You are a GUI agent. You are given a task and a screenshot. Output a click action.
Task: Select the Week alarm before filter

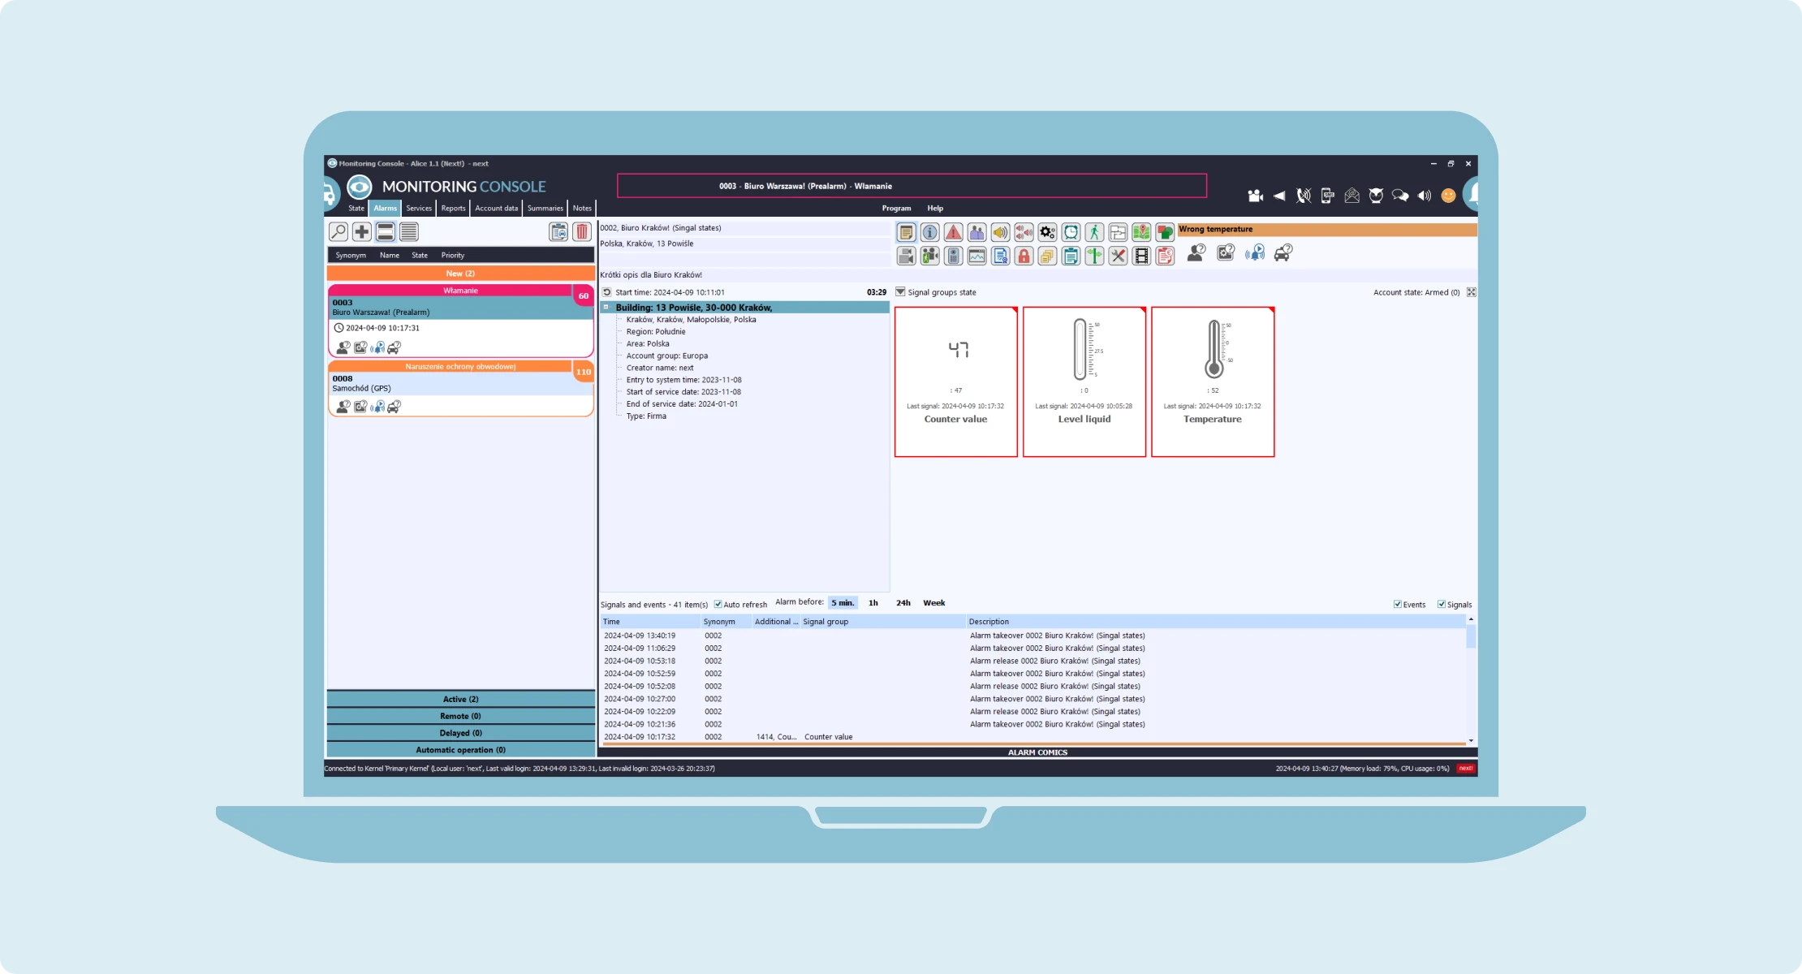pyautogui.click(x=933, y=603)
